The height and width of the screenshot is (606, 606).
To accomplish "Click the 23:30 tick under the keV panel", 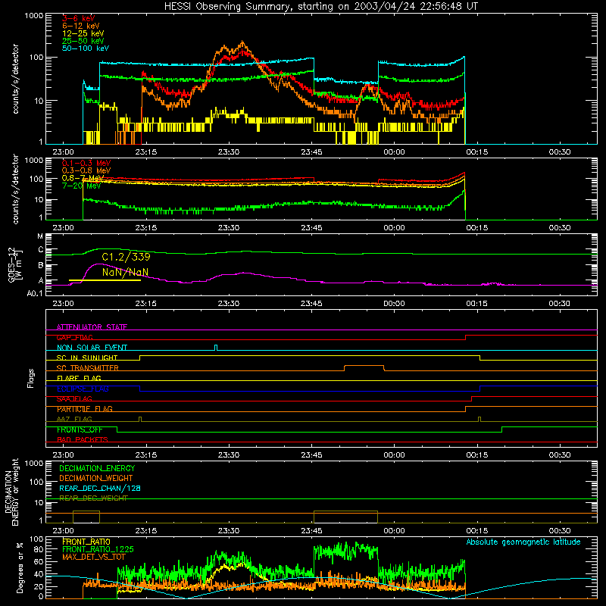I will tap(229, 152).
